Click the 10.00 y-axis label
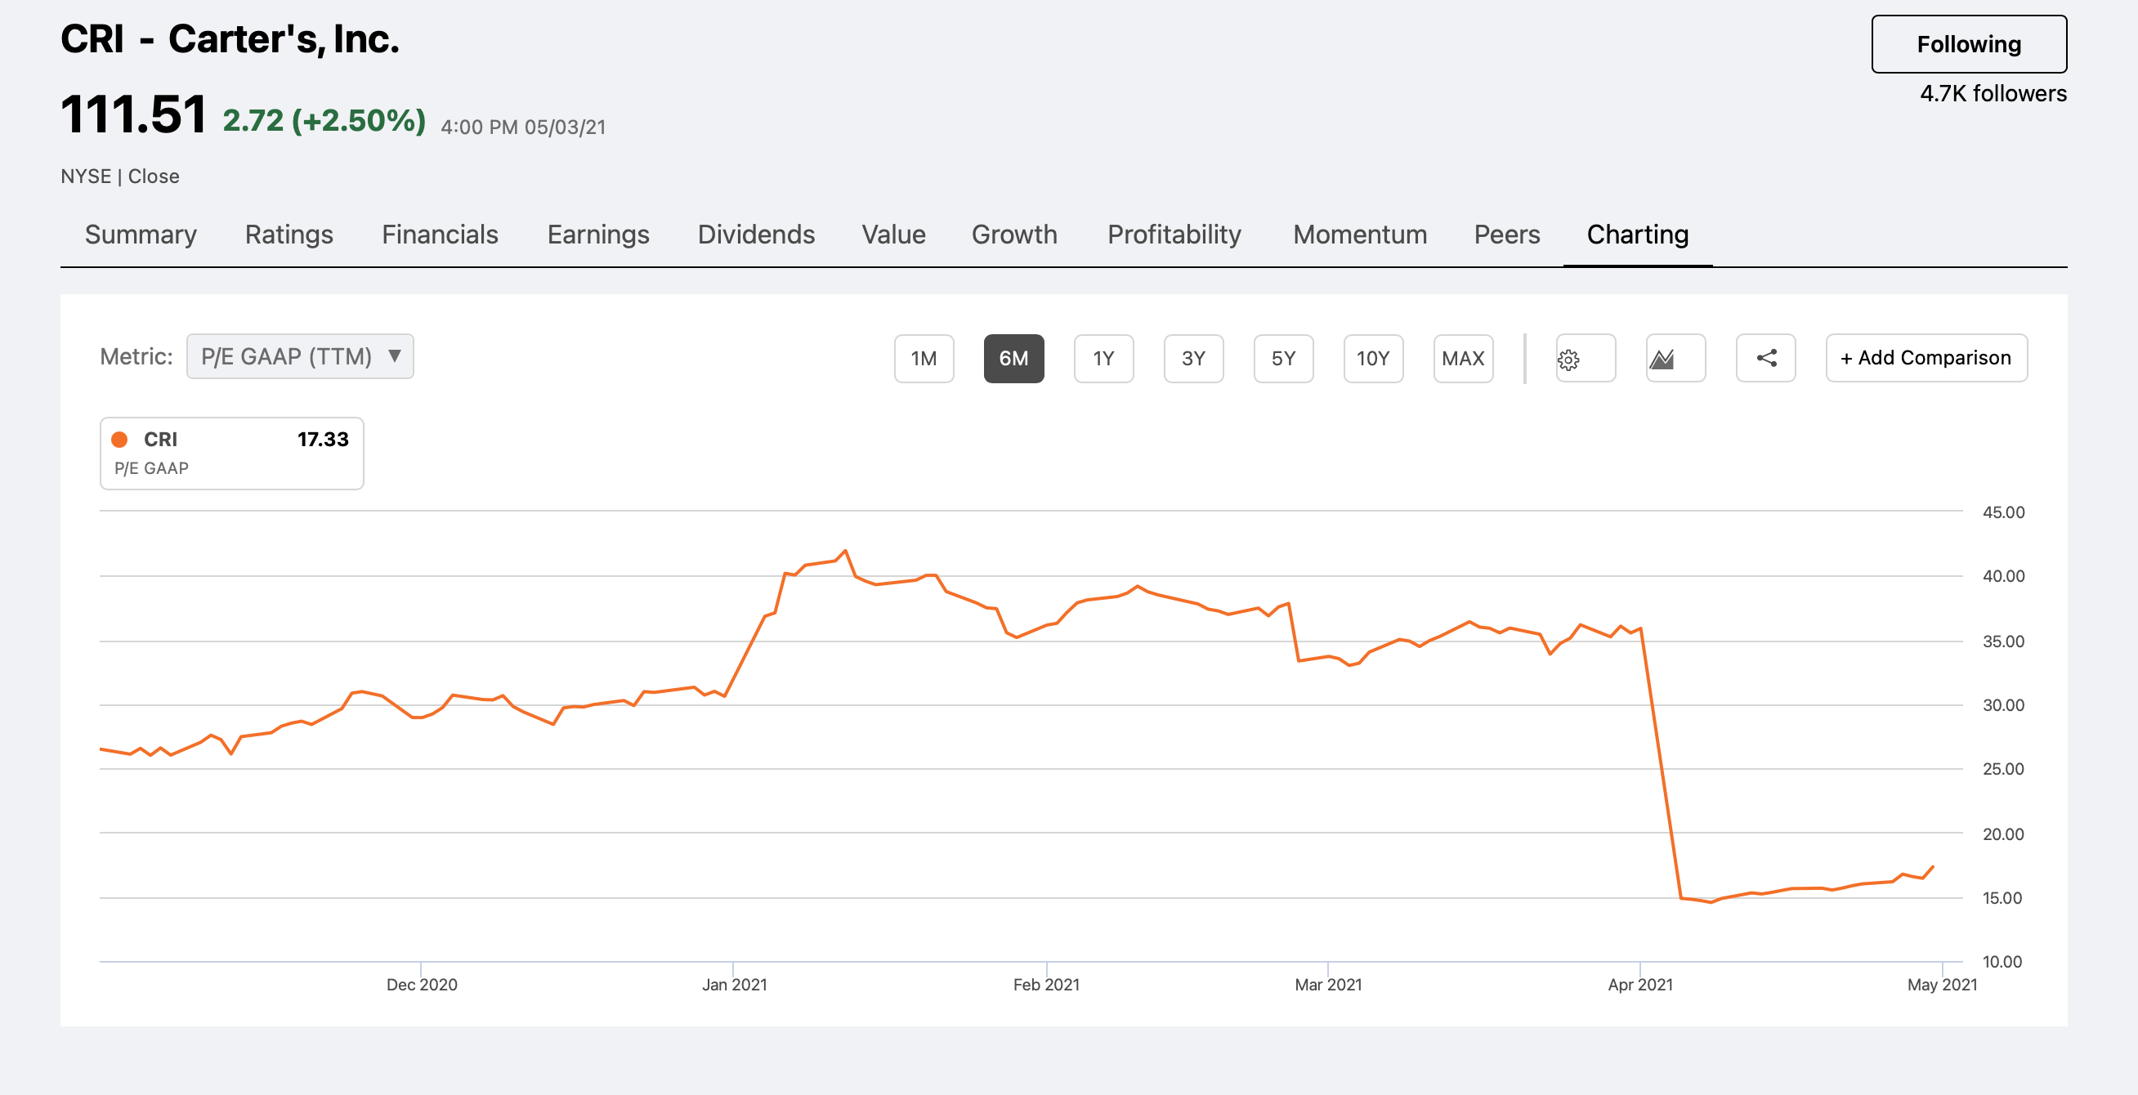 tap(2002, 963)
